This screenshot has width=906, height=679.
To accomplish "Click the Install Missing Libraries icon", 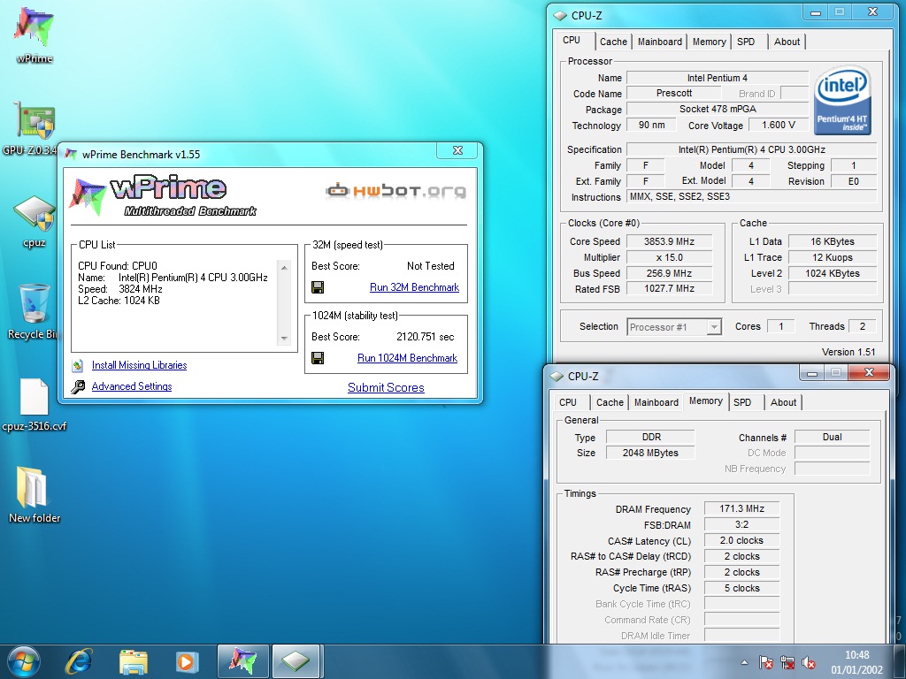I will (x=78, y=365).
